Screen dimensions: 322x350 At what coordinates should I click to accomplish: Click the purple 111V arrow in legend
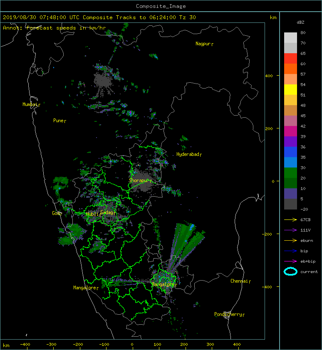(290, 230)
